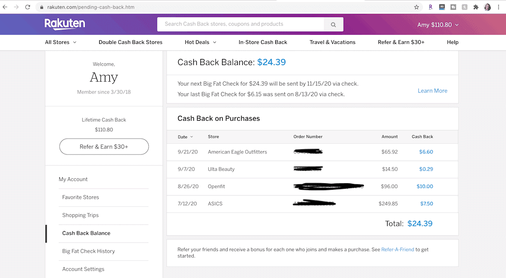Image resolution: width=506 pixels, height=278 pixels.
Task: Click the Learn More link
Action: click(x=433, y=91)
